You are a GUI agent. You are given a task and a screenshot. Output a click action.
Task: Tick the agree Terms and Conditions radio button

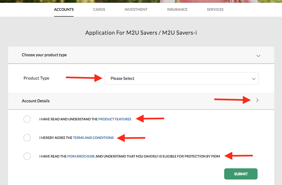[27, 138]
